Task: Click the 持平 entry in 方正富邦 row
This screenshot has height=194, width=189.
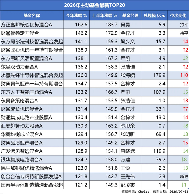Action: (184, 25)
